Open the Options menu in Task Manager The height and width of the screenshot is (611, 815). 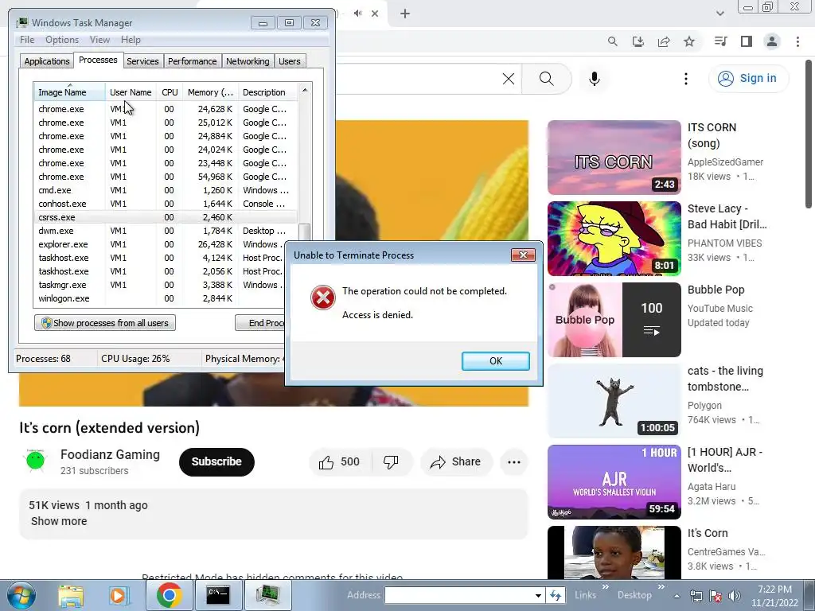(62, 40)
